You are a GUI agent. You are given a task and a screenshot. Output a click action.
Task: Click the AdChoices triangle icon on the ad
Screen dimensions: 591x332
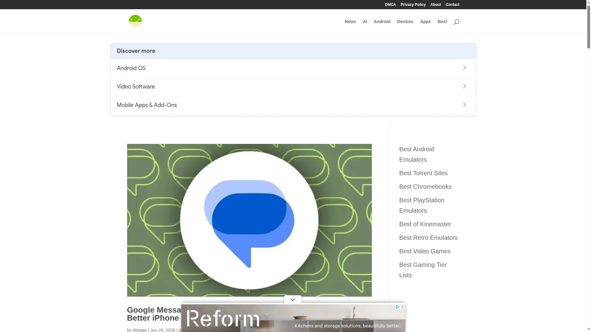[398, 307]
